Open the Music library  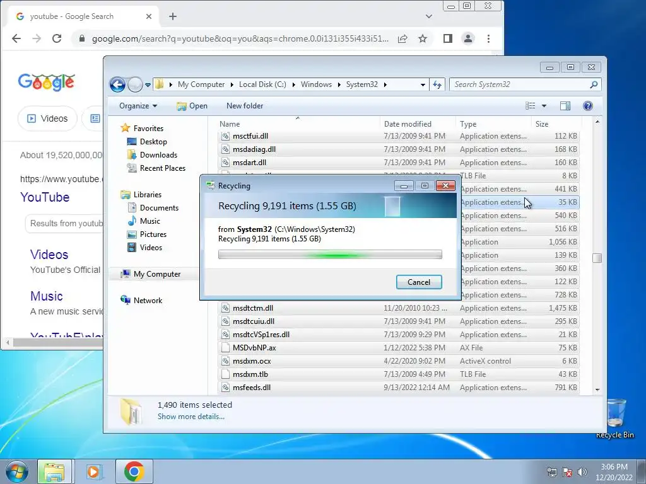pyautogui.click(x=144, y=221)
